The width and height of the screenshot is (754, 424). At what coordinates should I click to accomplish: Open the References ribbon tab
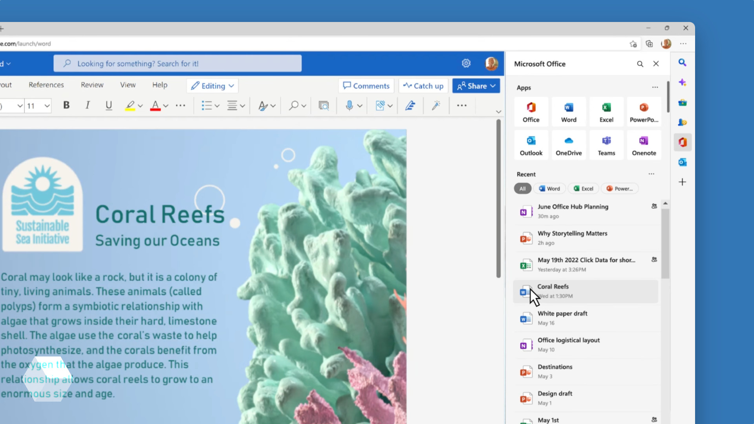[46, 85]
